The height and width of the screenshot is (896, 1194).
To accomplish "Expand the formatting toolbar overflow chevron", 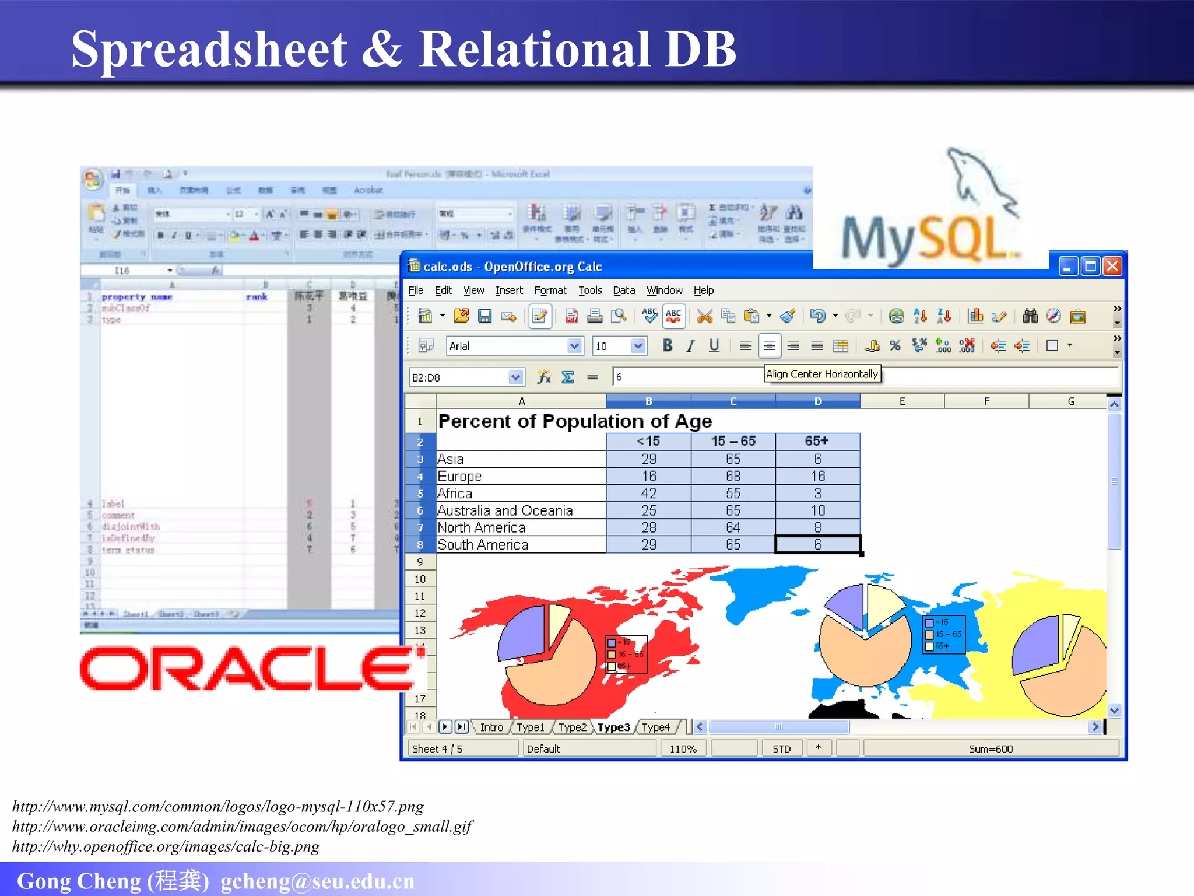I will [x=1117, y=338].
